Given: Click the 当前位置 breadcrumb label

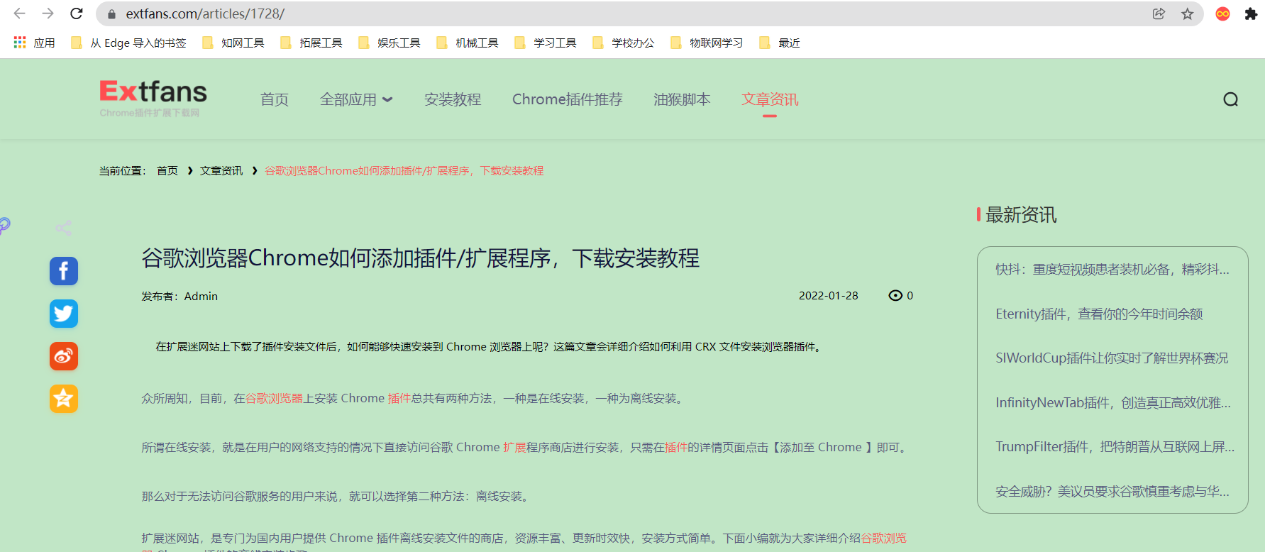Looking at the screenshot, I should click(x=122, y=170).
